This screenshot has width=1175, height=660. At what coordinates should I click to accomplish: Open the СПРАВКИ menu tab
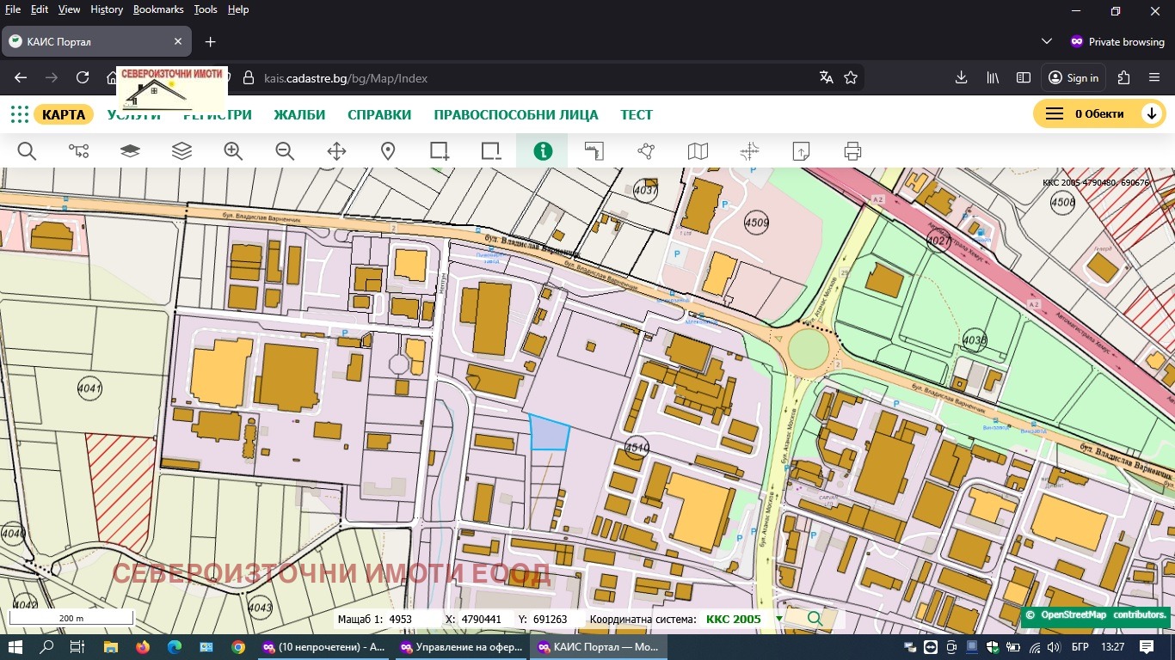(379, 115)
